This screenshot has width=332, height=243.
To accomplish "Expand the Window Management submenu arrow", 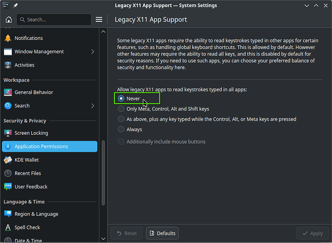I will pyautogui.click(x=93, y=52).
